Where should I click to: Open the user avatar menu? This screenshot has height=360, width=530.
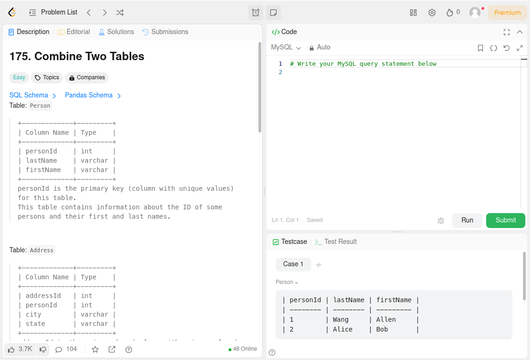coord(475,13)
